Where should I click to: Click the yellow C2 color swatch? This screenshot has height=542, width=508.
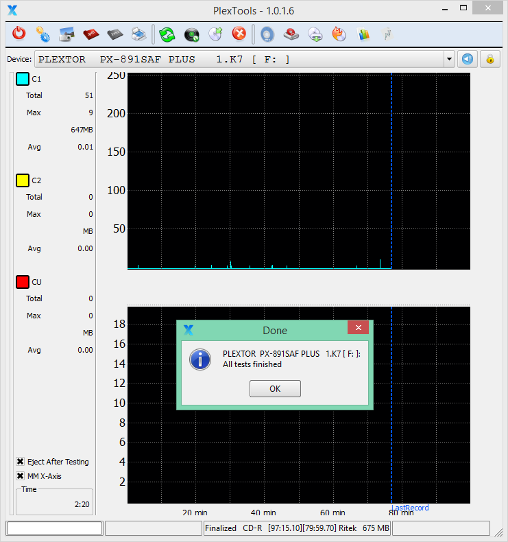(23, 180)
